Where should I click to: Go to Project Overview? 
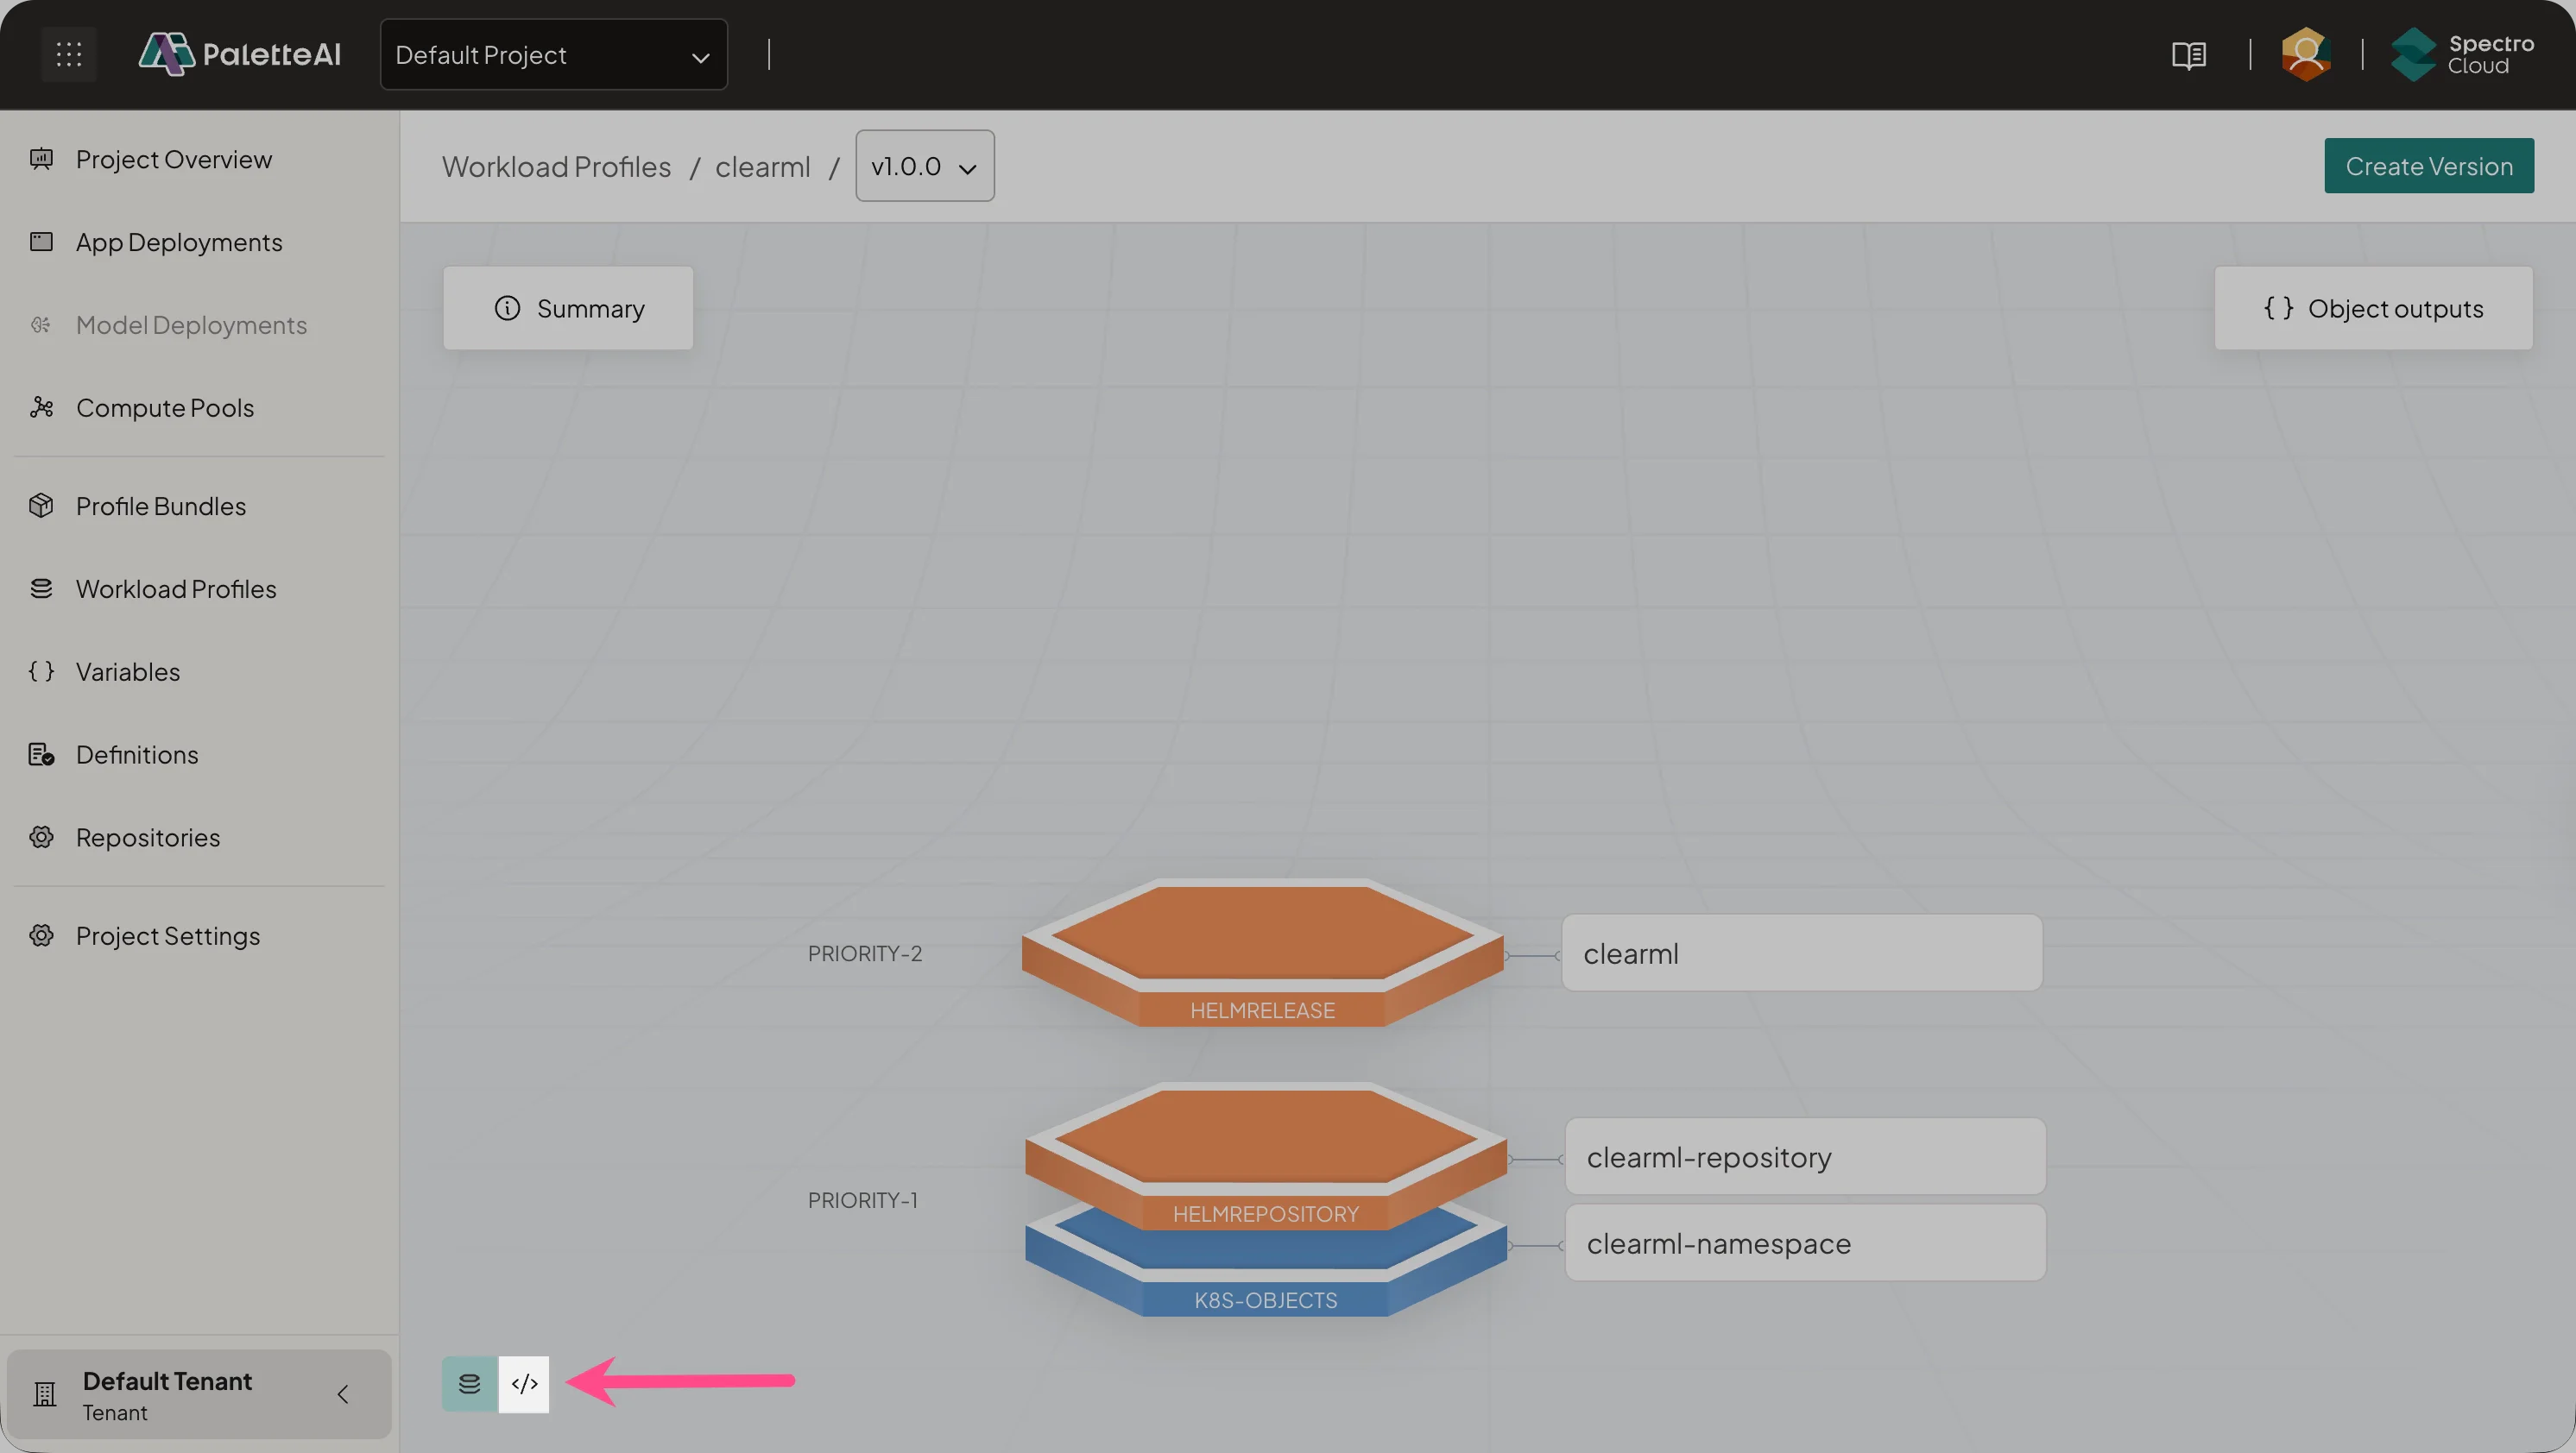pos(174,160)
